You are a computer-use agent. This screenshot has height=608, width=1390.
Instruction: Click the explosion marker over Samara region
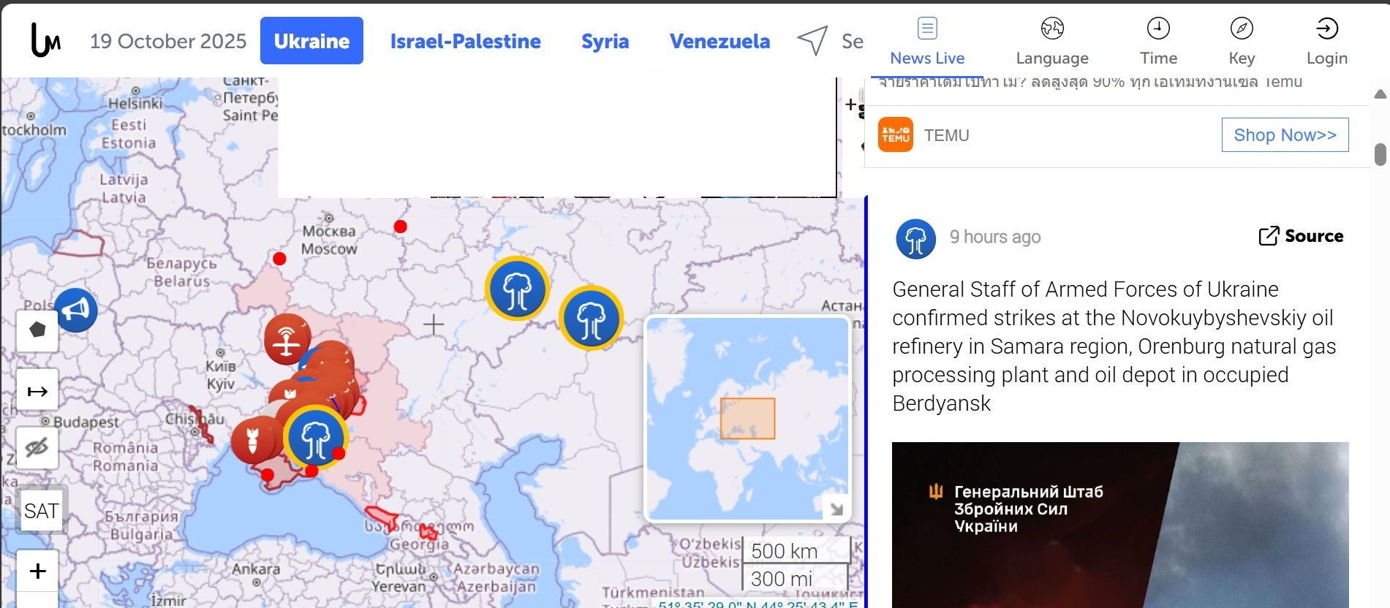pos(517,288)
